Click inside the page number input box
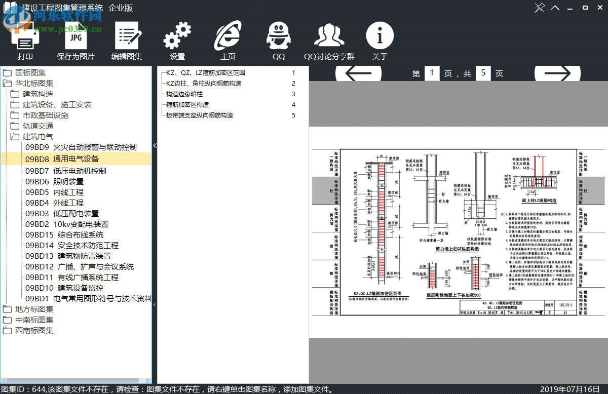The width and height of the screenshot is (608, 394). tap(432, 73)
